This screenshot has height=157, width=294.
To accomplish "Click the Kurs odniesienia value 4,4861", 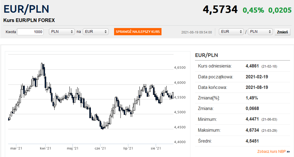I will [x=252, y=66].
